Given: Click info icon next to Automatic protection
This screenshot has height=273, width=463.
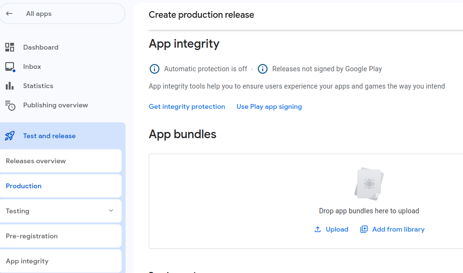Looking at the screenshot, I should pyautogui.click(x=154, y=69).
